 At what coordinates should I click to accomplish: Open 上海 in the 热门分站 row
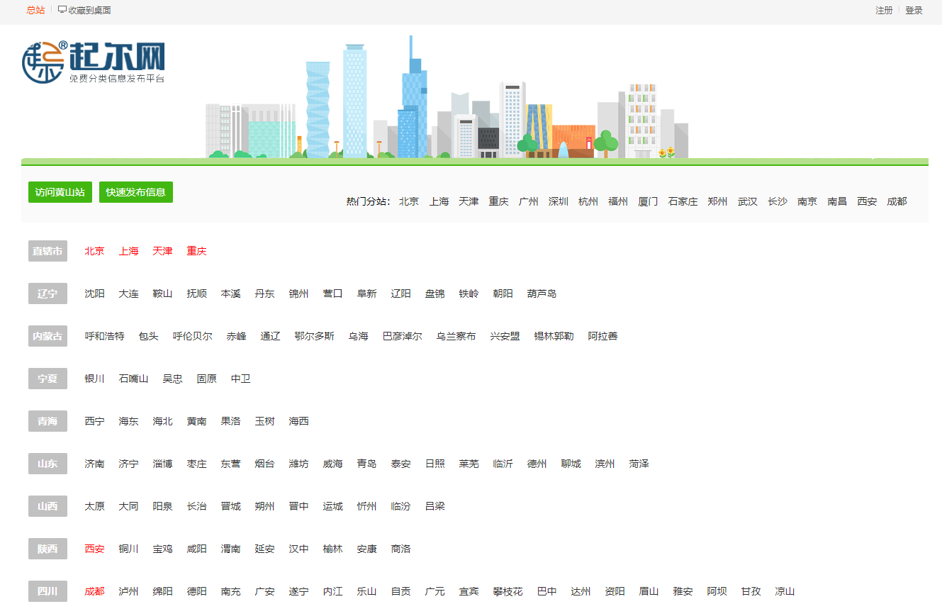[439, 201]
